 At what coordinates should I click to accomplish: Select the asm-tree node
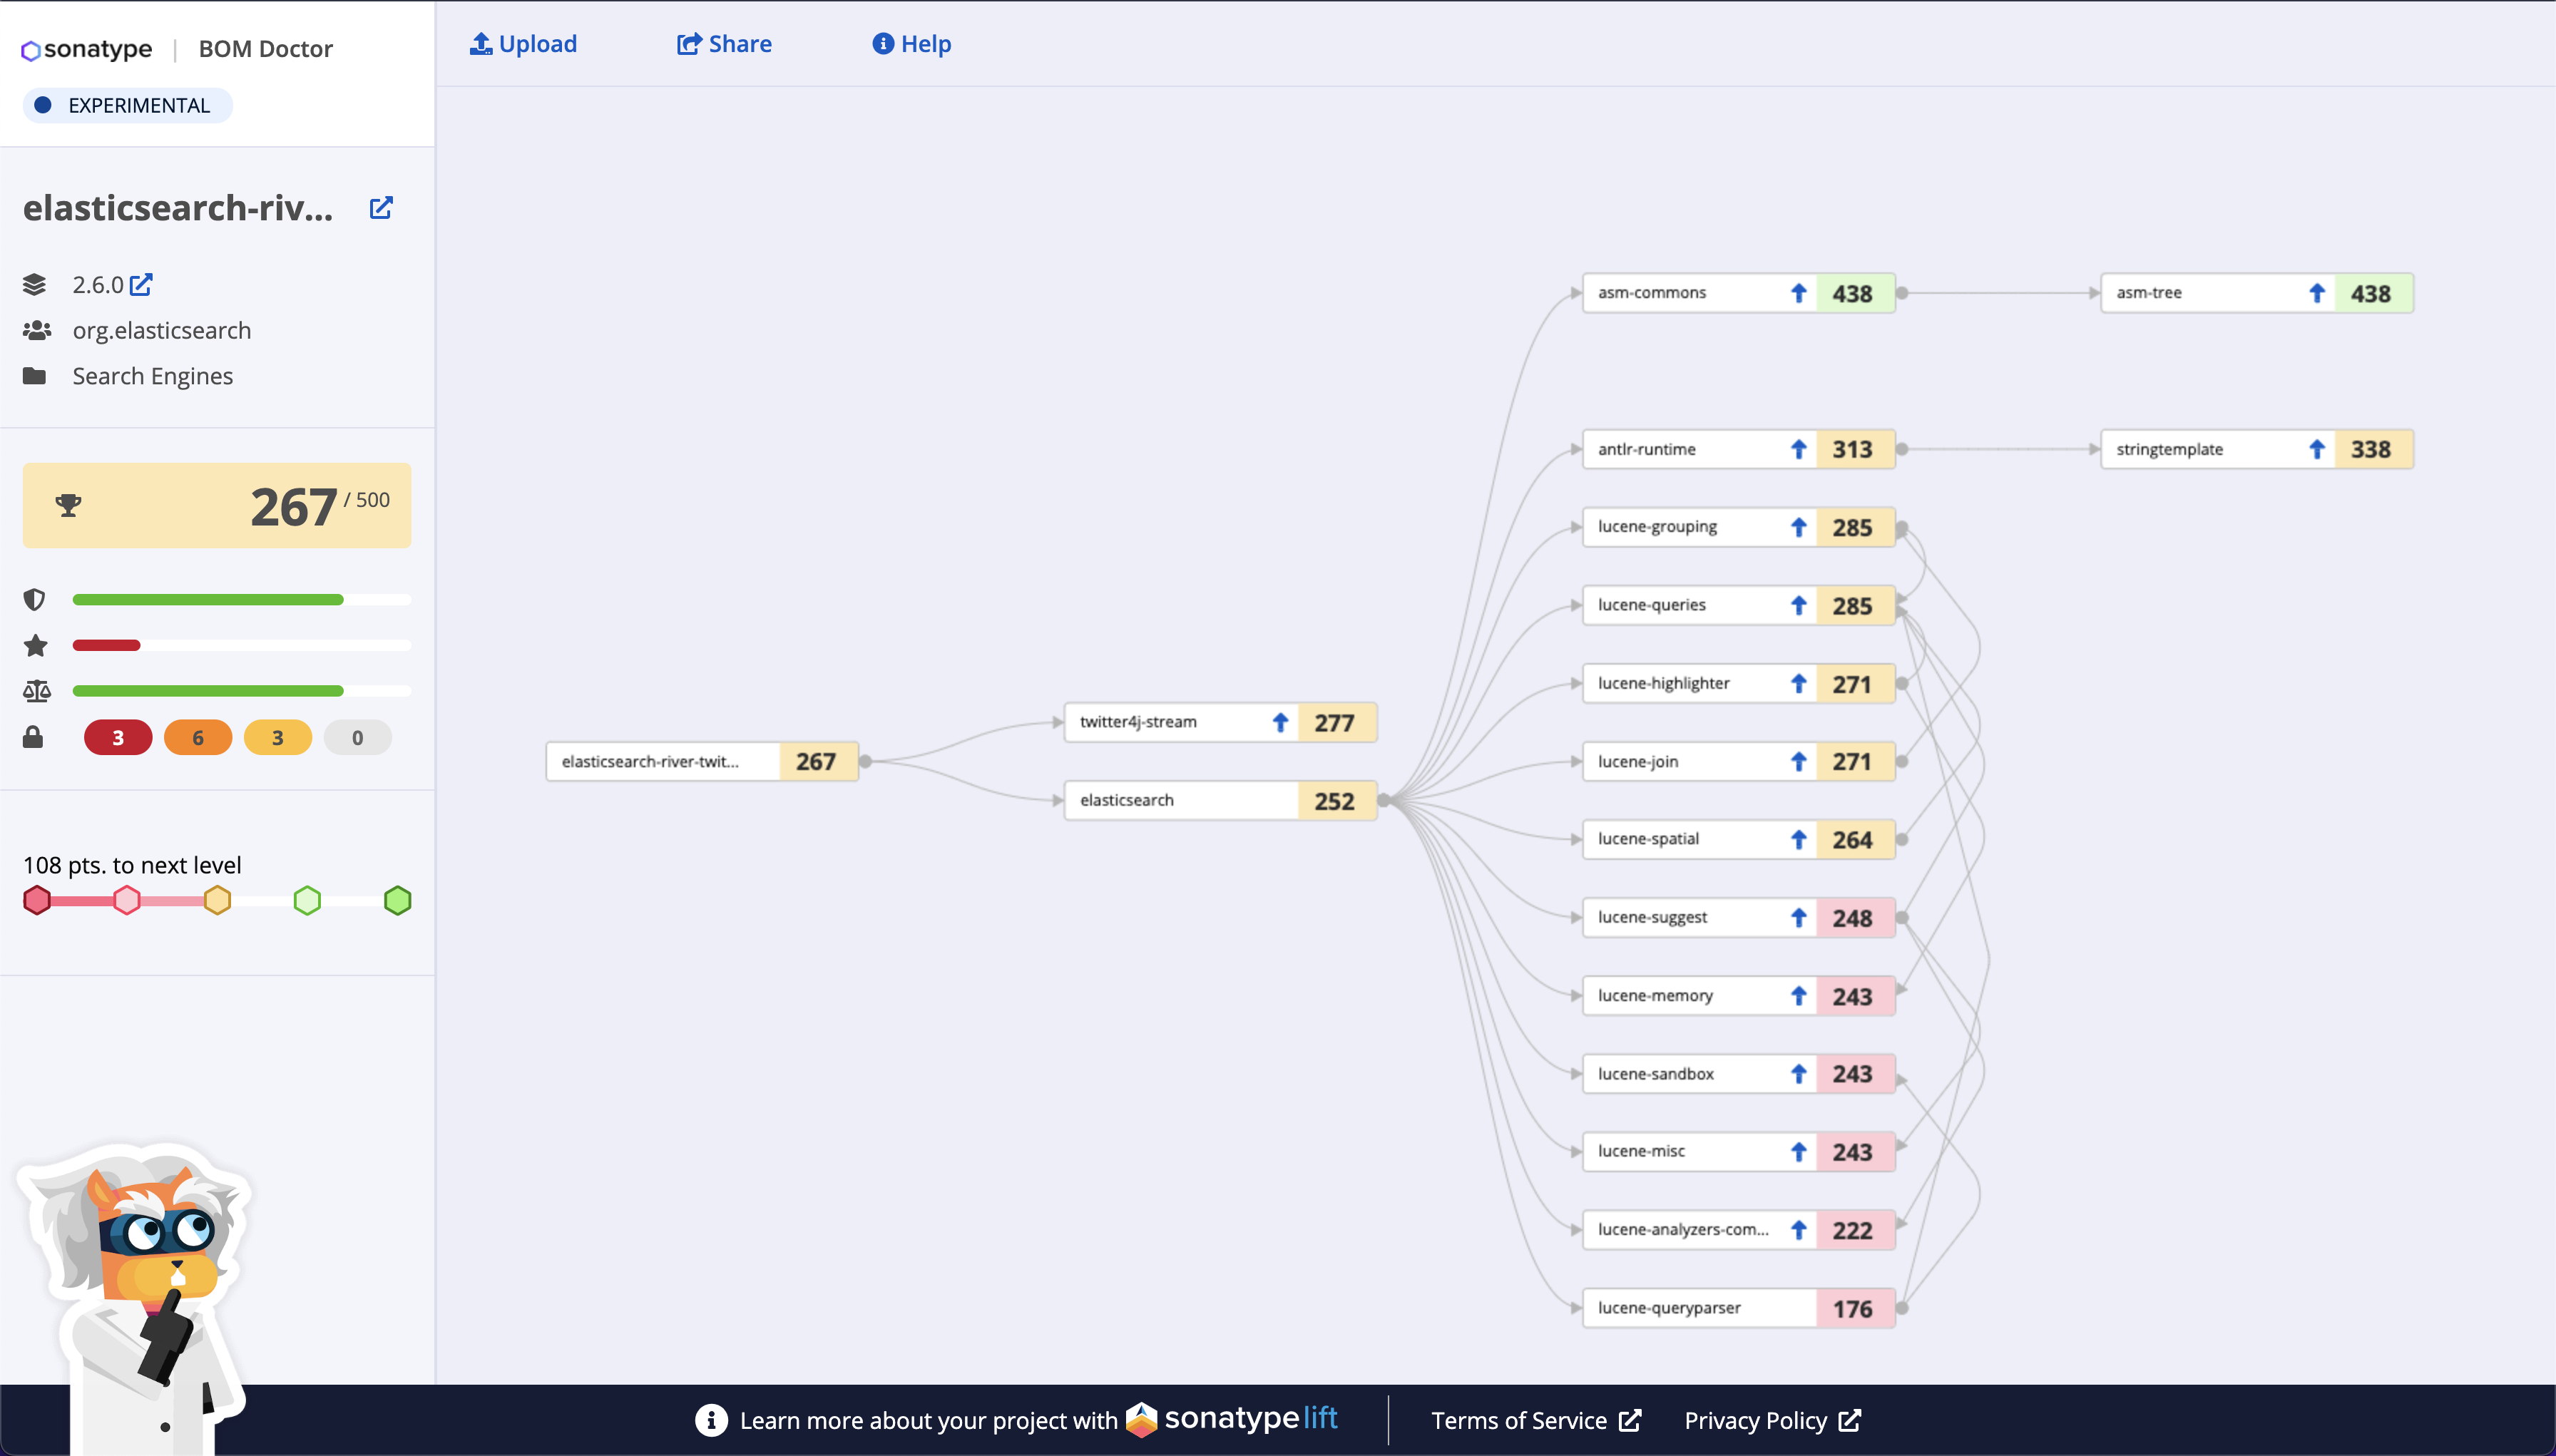click(2257, 293)
